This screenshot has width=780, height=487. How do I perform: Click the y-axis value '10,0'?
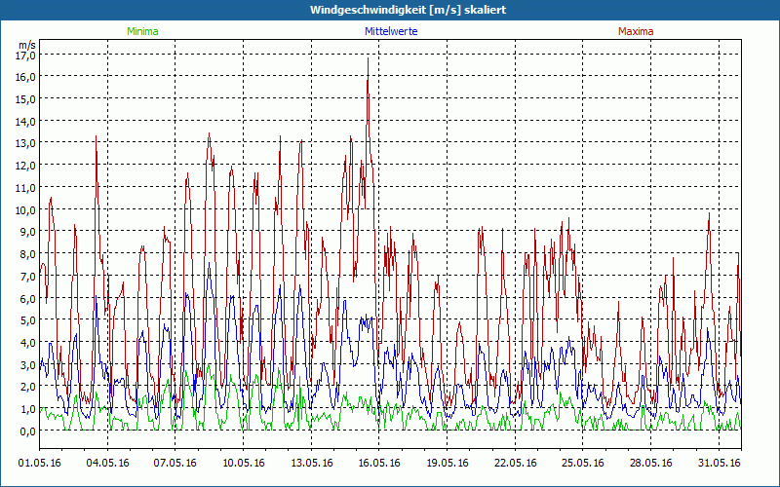pyautogui.click(x=27, y=209)
